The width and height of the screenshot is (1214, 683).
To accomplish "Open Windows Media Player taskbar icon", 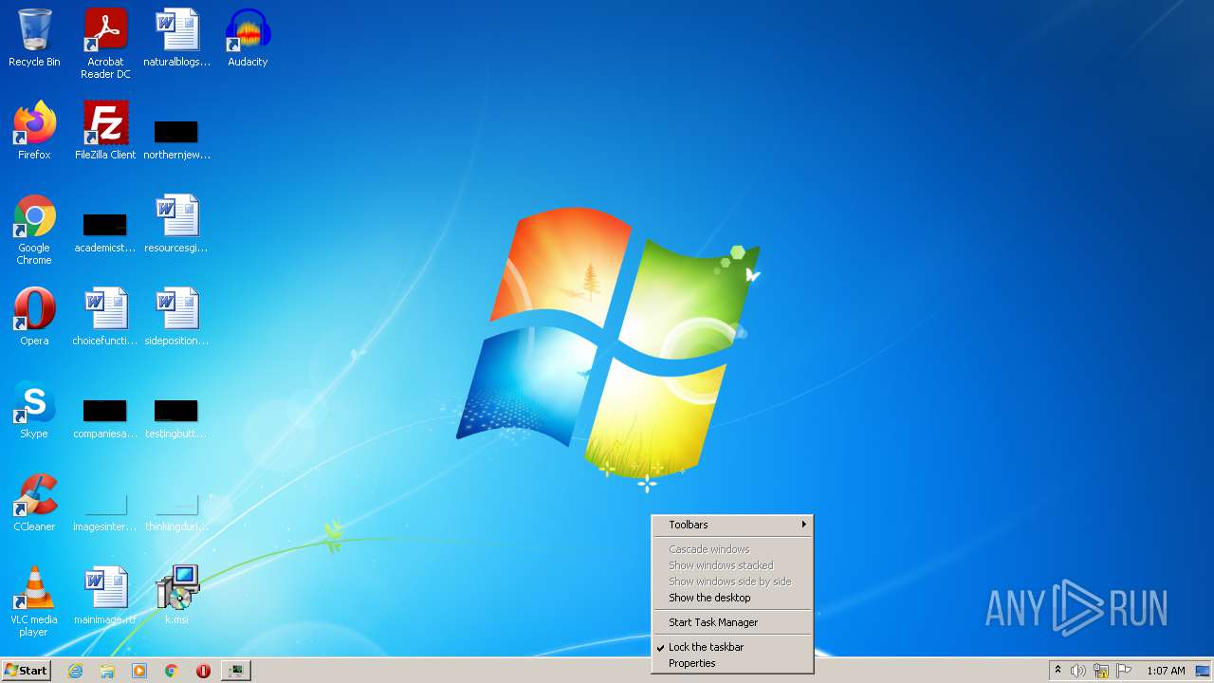I will (x=139, y=671).
